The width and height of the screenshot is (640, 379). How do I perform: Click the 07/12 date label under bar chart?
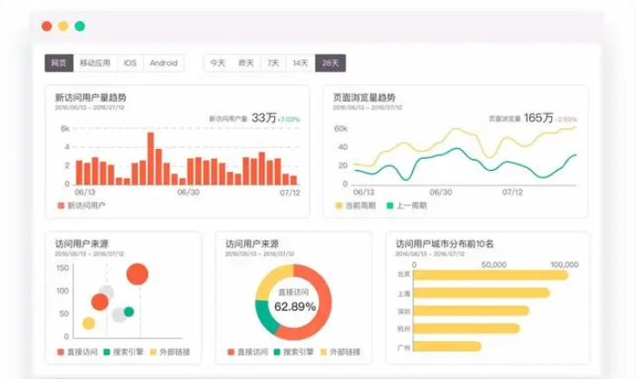[290, 193]
